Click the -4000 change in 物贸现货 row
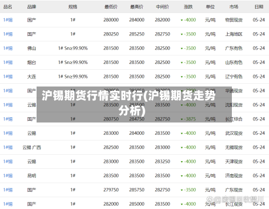Screen dimensions: 269x209 pyautogui.click(x=188, y=20)
